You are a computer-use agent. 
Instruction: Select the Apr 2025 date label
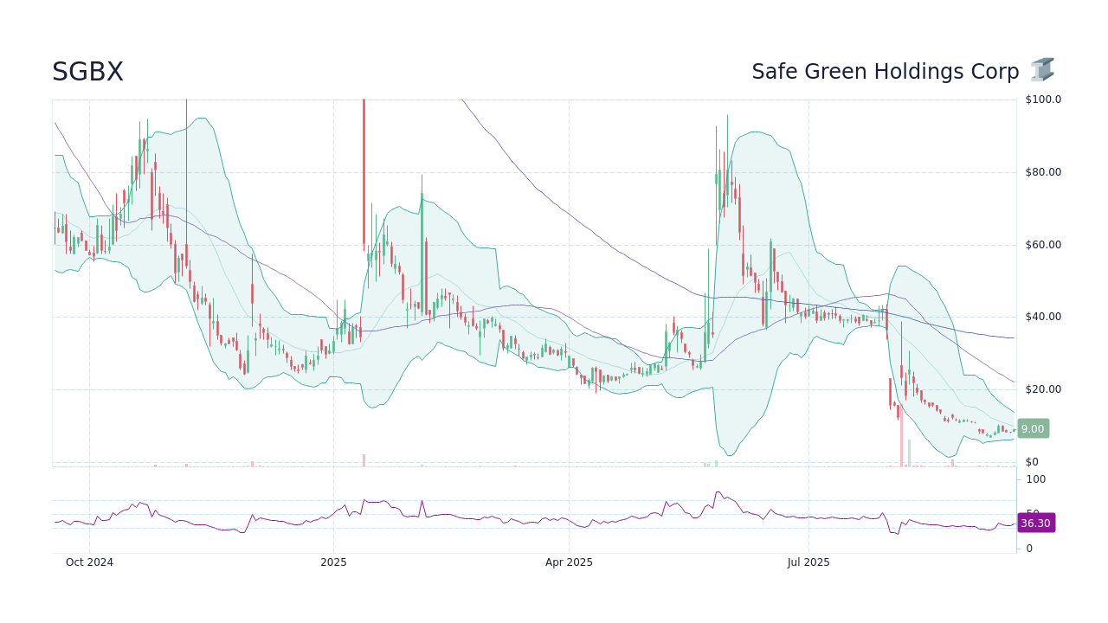[x=569, y=562]
